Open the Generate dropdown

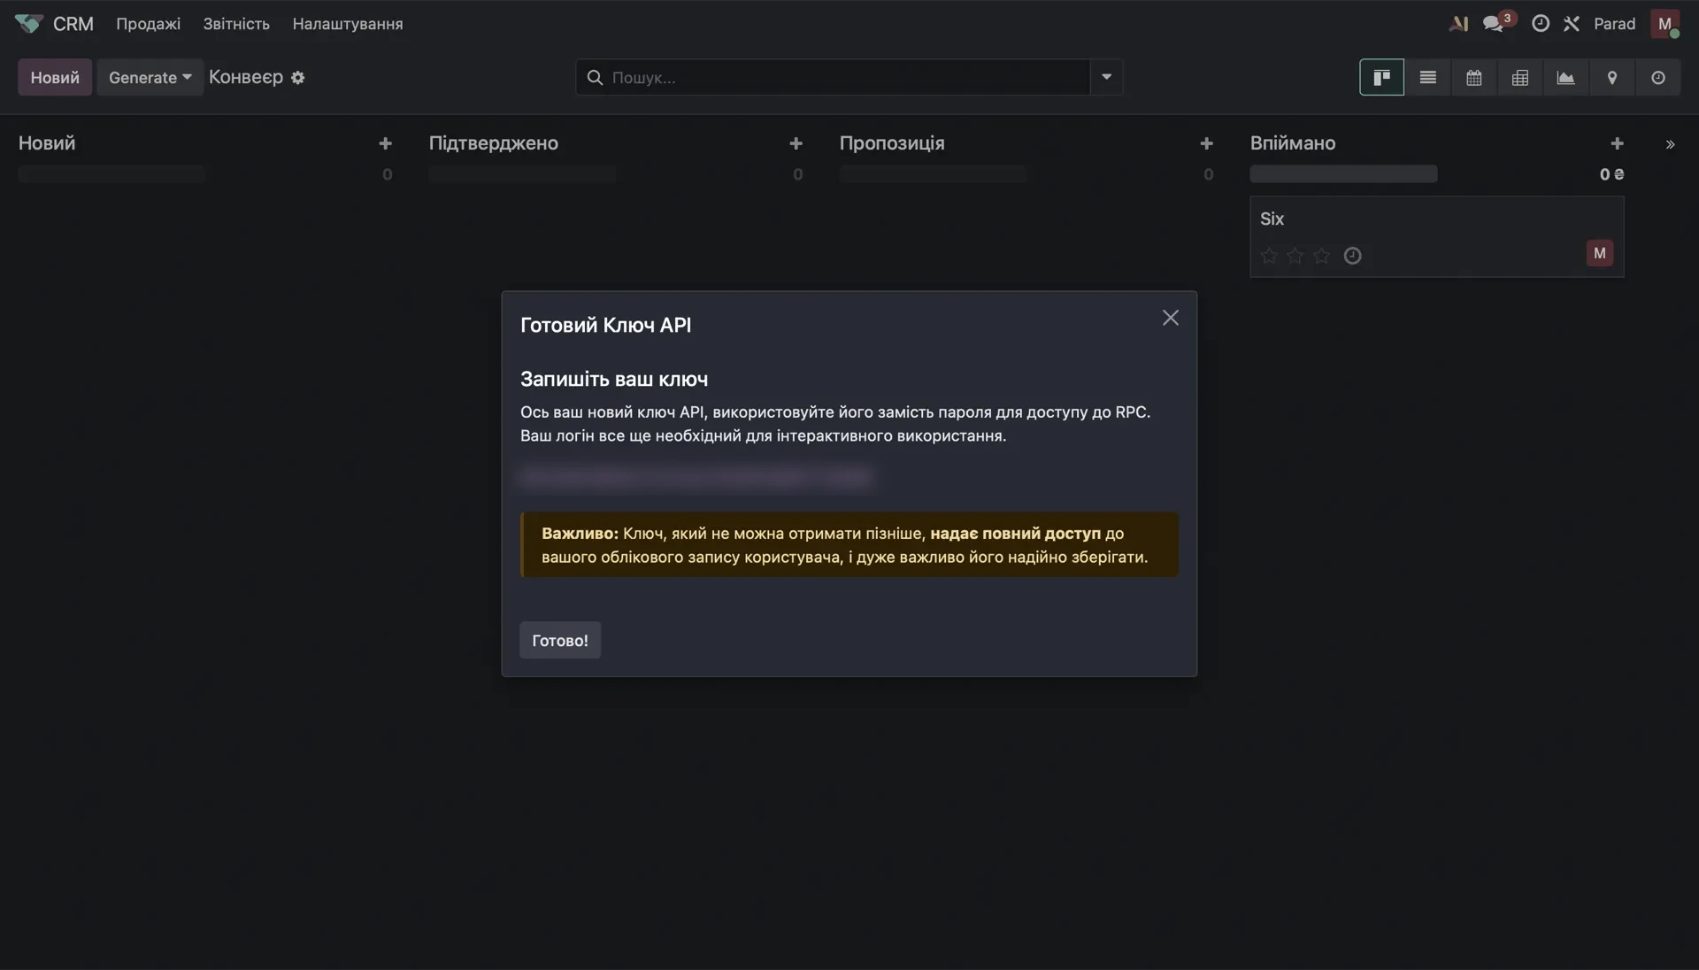click(150, 77)
